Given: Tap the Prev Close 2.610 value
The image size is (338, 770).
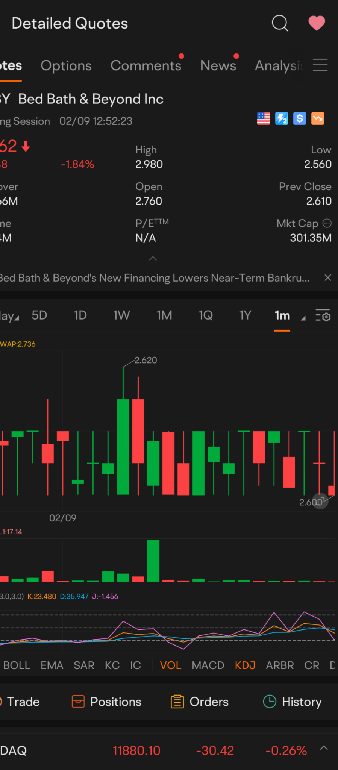Looking at the screenshot, I should (319, 201).
